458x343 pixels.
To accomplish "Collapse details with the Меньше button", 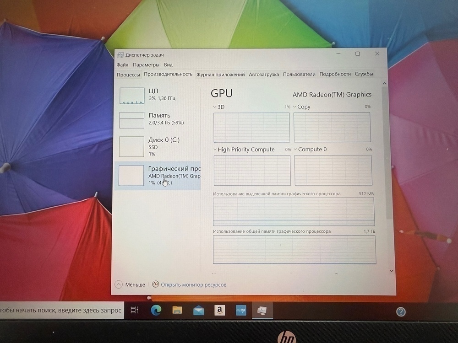I will 131,284.
